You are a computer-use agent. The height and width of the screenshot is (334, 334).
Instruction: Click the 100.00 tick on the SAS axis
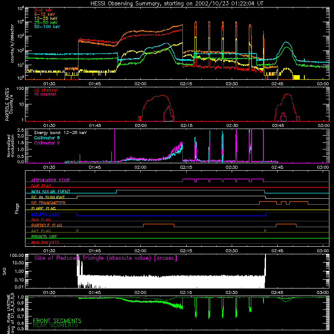point(17,255)
